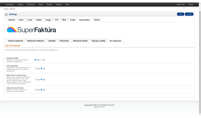
Task: Select No for Odberné miesto Packeta
Action: click(41, 90)
